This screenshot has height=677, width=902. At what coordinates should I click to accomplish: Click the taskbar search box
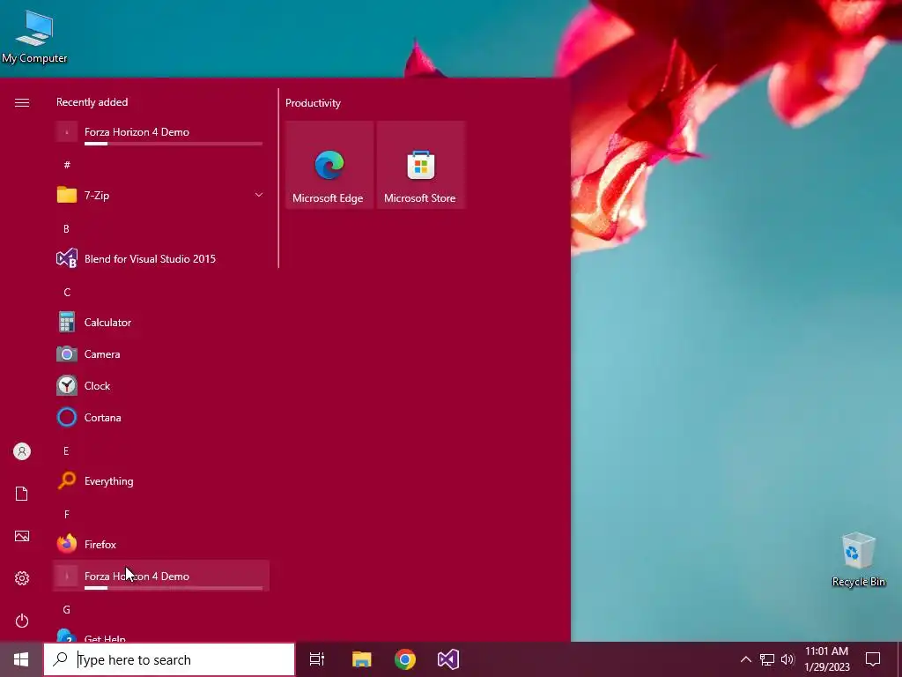pos(169,659)
